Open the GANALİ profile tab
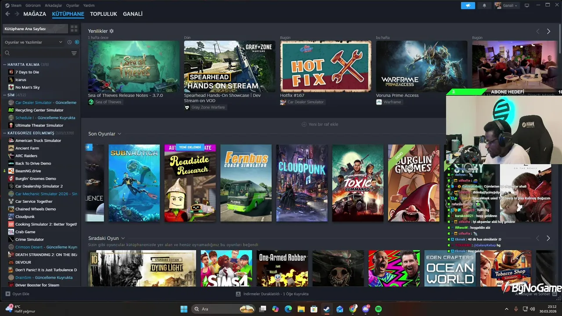Image resolution: width=562 pixels, height=316 pixels. 133,14
